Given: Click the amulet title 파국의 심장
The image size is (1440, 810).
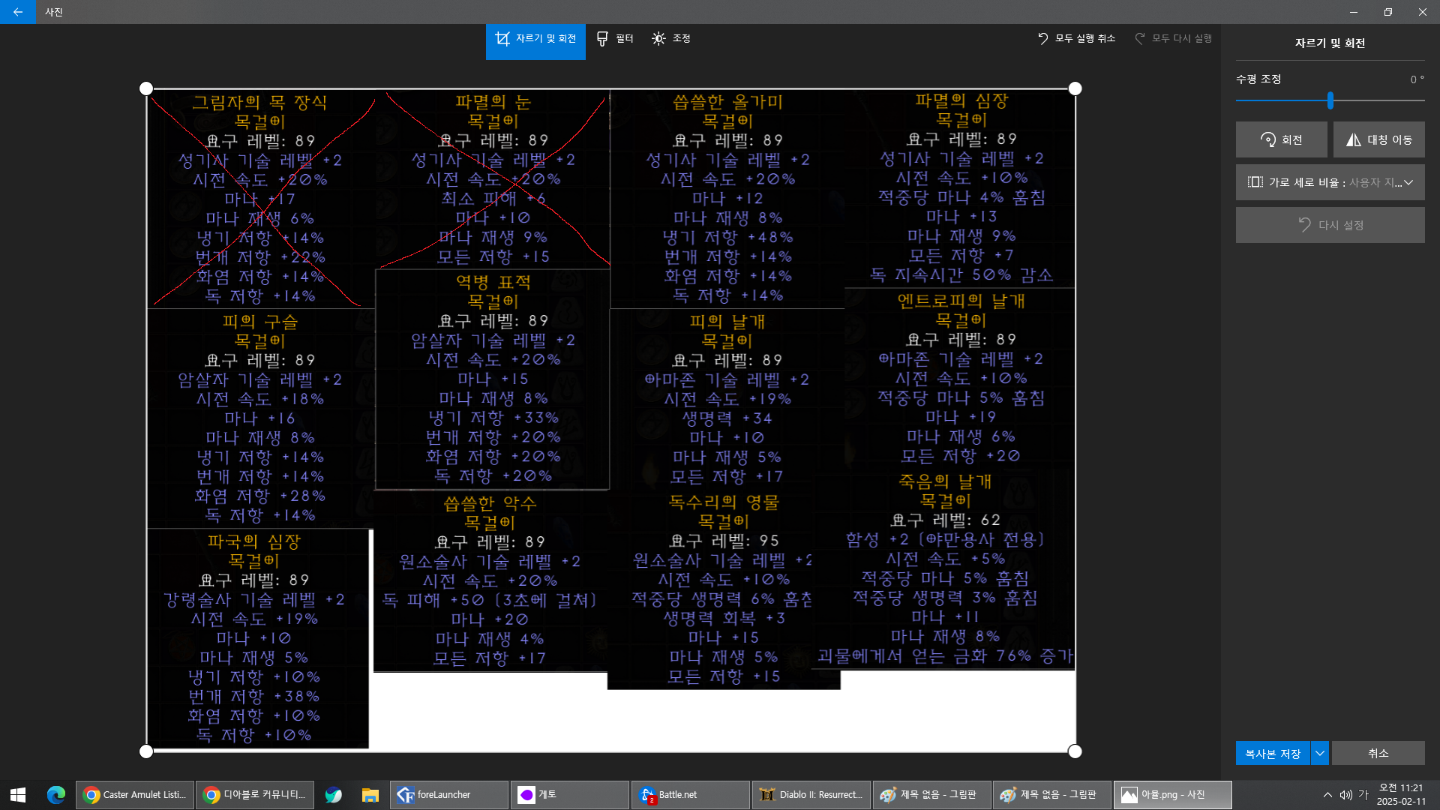Looking at the screenshot, I should click(x=253, y=541).
